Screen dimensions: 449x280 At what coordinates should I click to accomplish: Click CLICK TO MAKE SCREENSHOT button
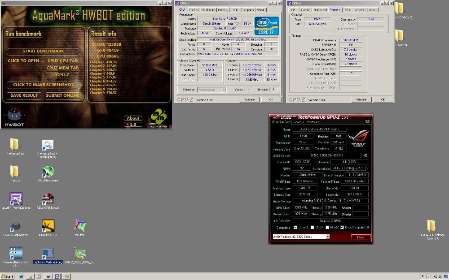tap(43, 85)
